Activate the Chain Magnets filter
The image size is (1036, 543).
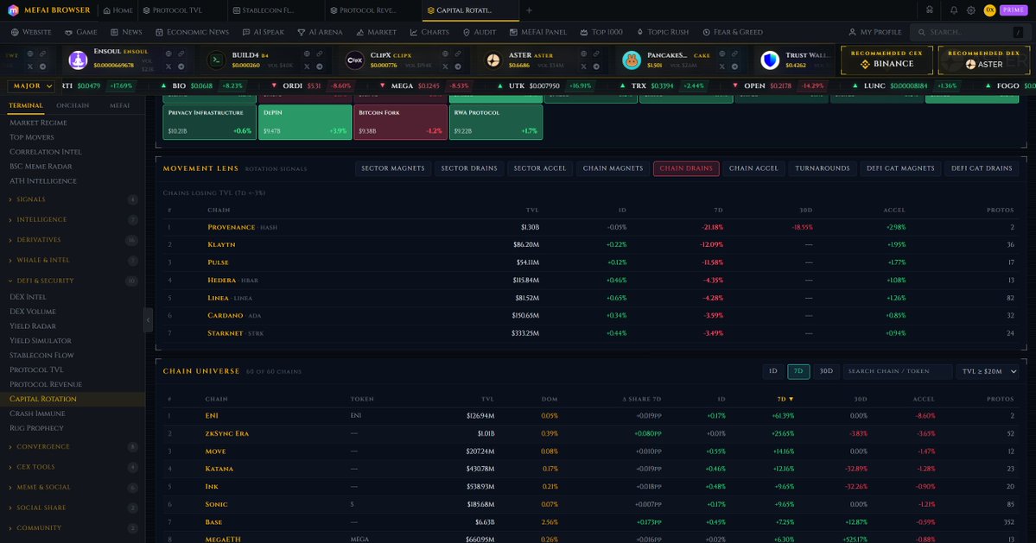[x=613, y=168]
